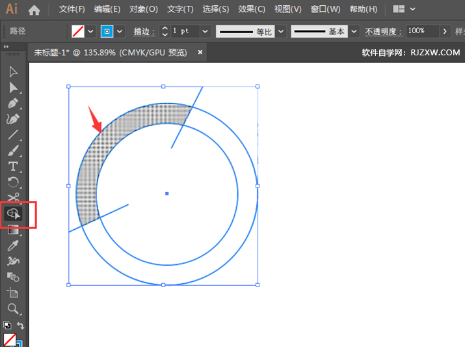Go to the Home screen icon
This screenshot has width=465, height=347.
(x=34, y=10)
